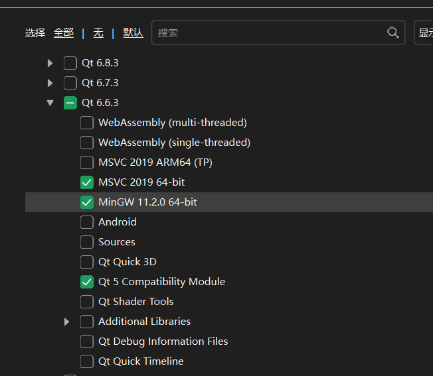Screen dimensions: 433x376
Task: Collapse the Qt 6.6.3 tree node
Action: [50, 103]
